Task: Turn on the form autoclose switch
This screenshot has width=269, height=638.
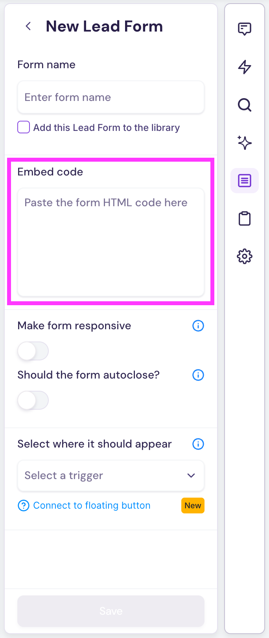Action: [x=33, y=401]
